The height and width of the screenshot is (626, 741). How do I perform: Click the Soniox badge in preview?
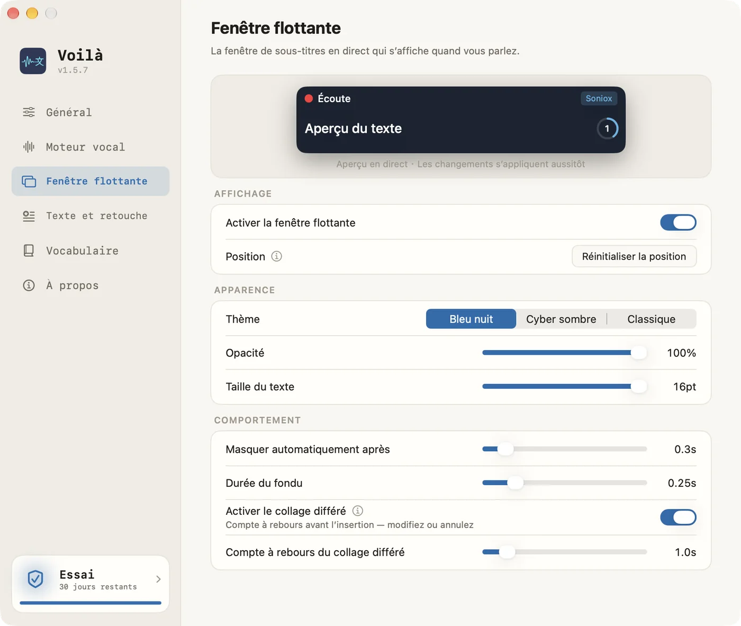tap(599, 99)
